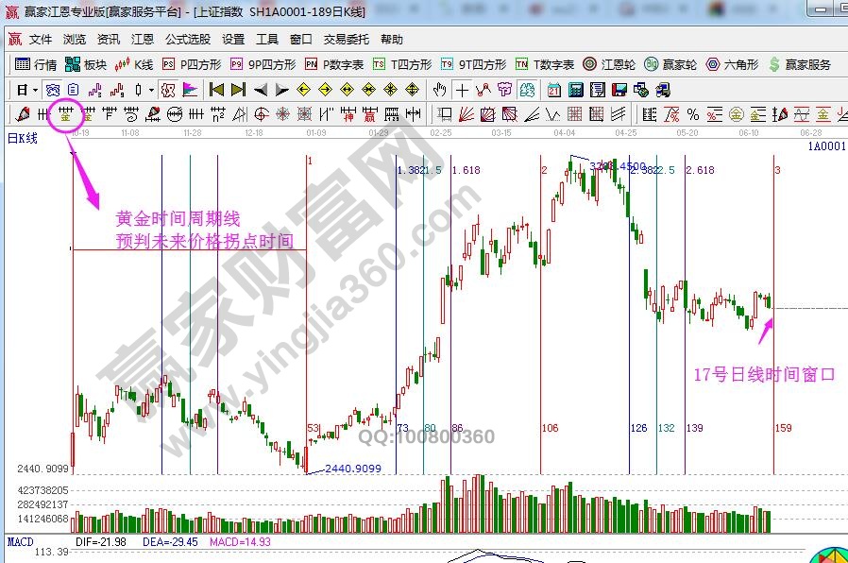The width and height of the screenshot is (848, 563).
Task: Select the golden time cycle line tool
Action: (x=65, y=114)
